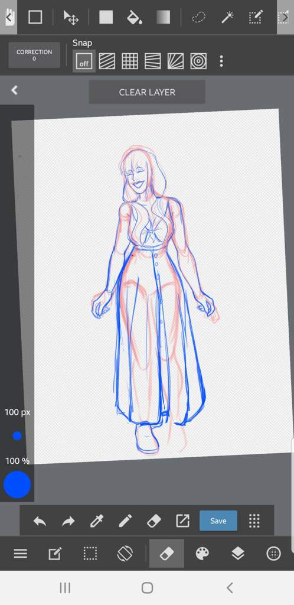Viewport: 294px width, 605px height.
Task: Turn snap off
Action: [x=84, y=61]
